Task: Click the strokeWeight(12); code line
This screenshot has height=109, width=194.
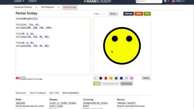Action: click(27, 19)
